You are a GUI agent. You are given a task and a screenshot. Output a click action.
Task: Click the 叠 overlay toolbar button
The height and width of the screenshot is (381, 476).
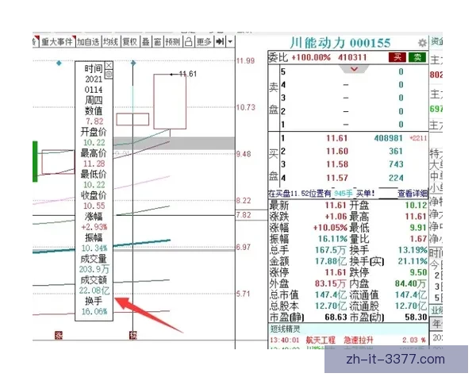coord(146,41)
